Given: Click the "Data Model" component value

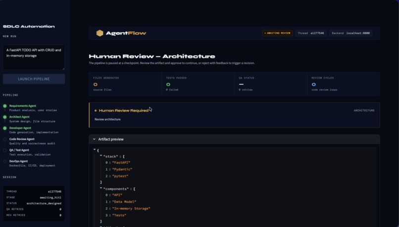Looking at the screenshot, I should [x=124, y=202].
